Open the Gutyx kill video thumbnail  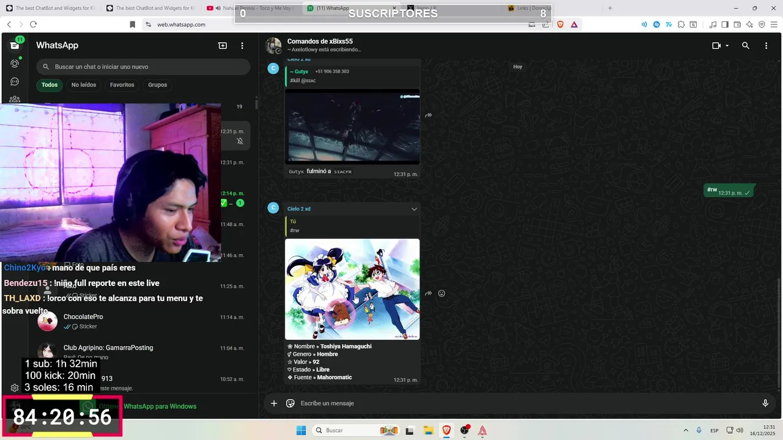(x=352, y=127)
